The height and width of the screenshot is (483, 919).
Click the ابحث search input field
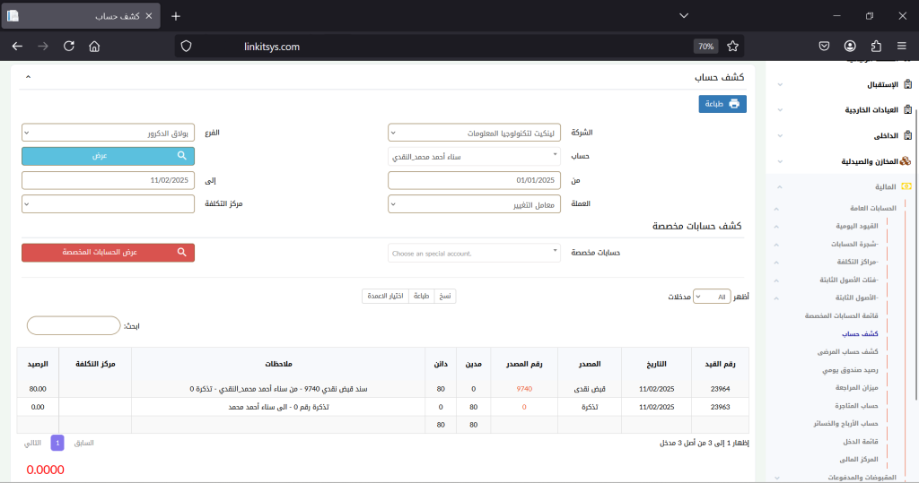point(74,325)
